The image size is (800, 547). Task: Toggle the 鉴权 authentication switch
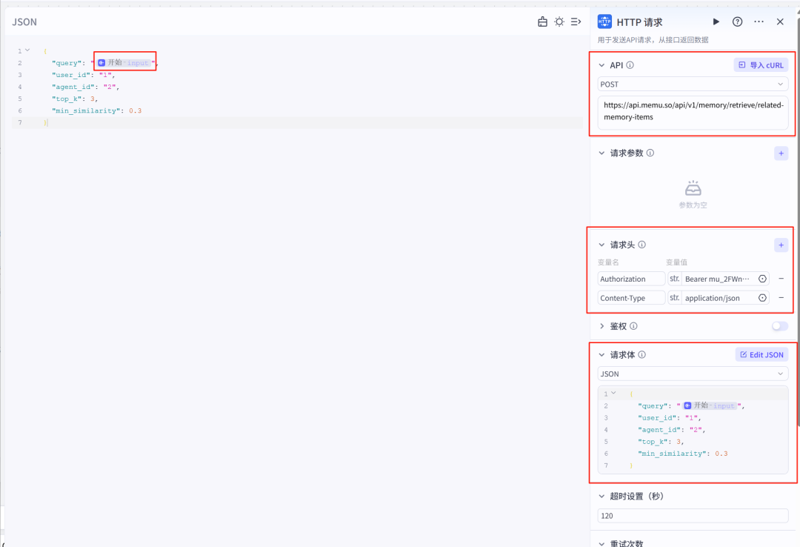coord(779,326)
